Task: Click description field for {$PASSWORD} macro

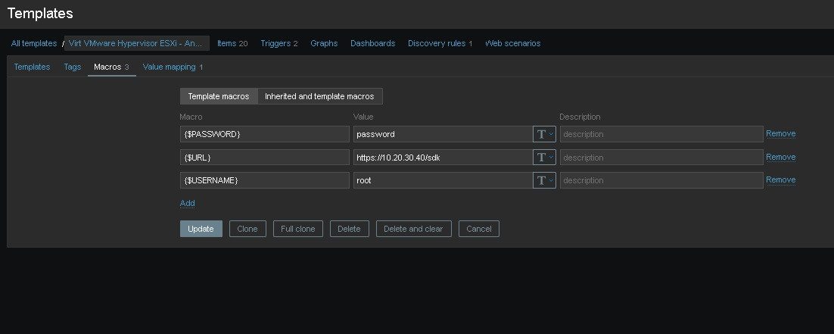Action: click(x=661, y=134)
